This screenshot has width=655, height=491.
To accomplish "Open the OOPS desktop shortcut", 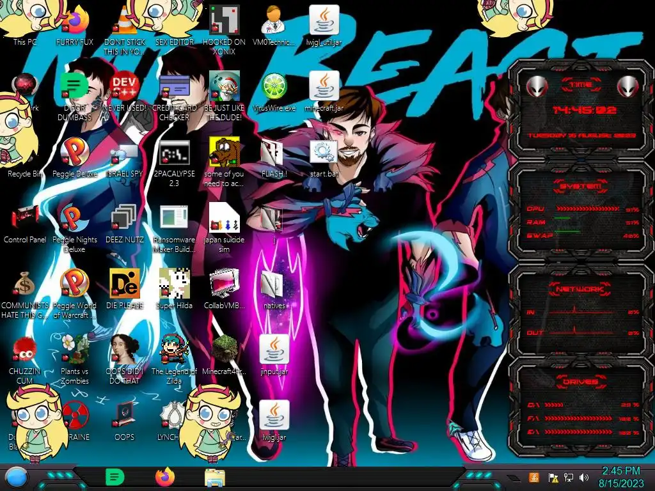I will 125,422.
